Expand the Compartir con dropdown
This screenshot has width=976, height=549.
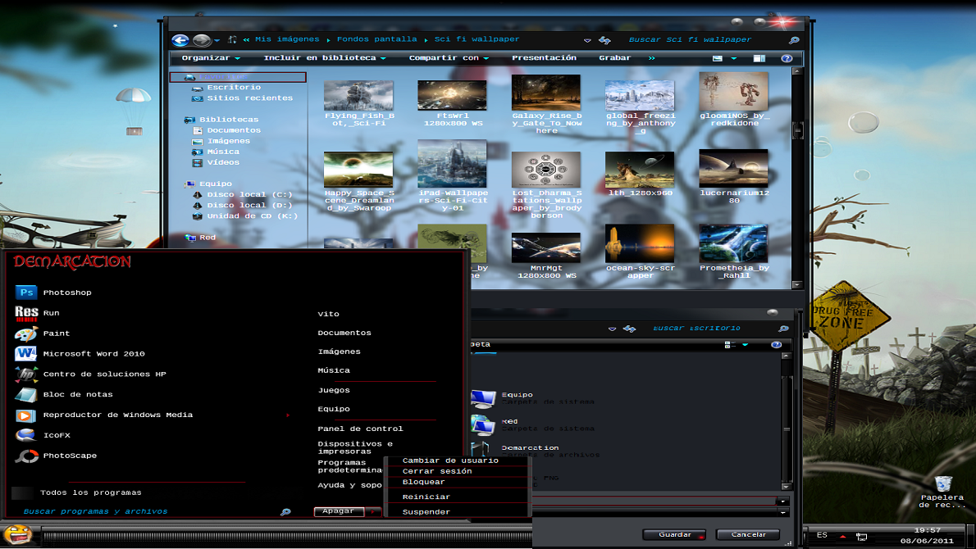(448, 58)
